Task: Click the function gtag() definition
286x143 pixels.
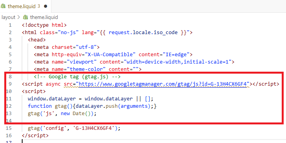Action: [x=92, y=106]
